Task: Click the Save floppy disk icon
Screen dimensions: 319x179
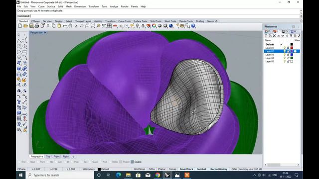Action: tap(31, 26)
